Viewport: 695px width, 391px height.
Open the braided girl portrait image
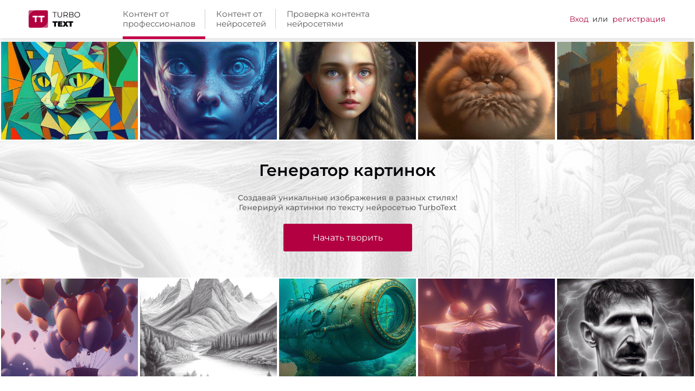(x=347, y=91)
